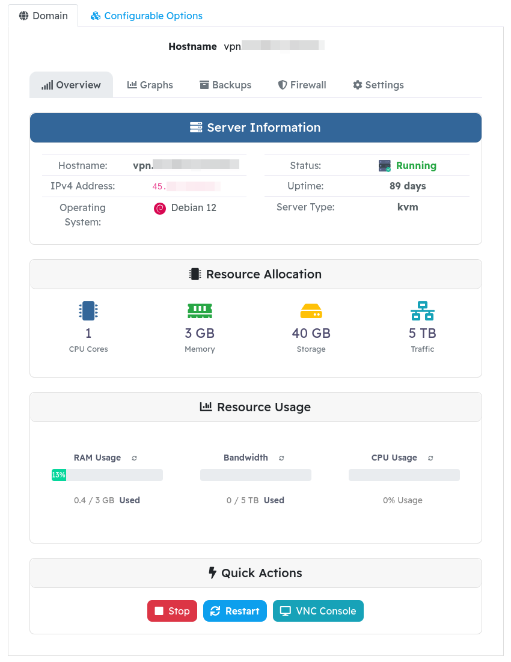Click the yellow Storage drive icon
The height and width of the screenshot is (662, 511).
[311, 311]
